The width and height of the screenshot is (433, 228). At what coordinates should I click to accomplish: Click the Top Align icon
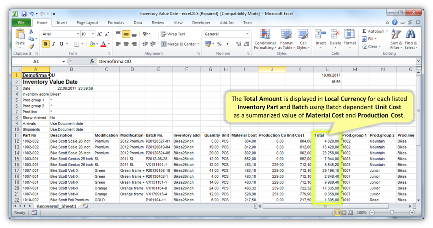[x=118, y=34]
